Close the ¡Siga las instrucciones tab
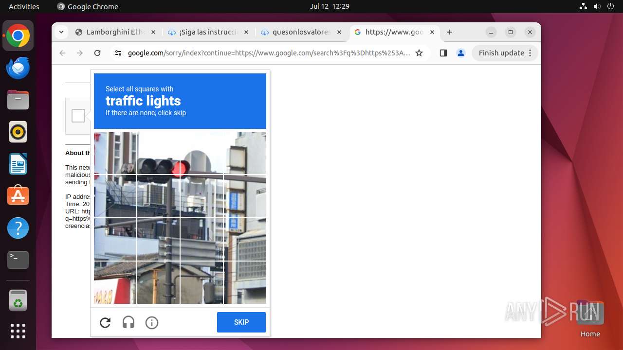 246,32
